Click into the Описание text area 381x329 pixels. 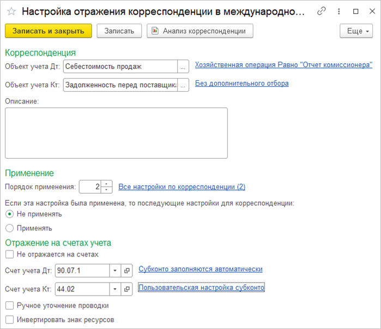(116, 133)
